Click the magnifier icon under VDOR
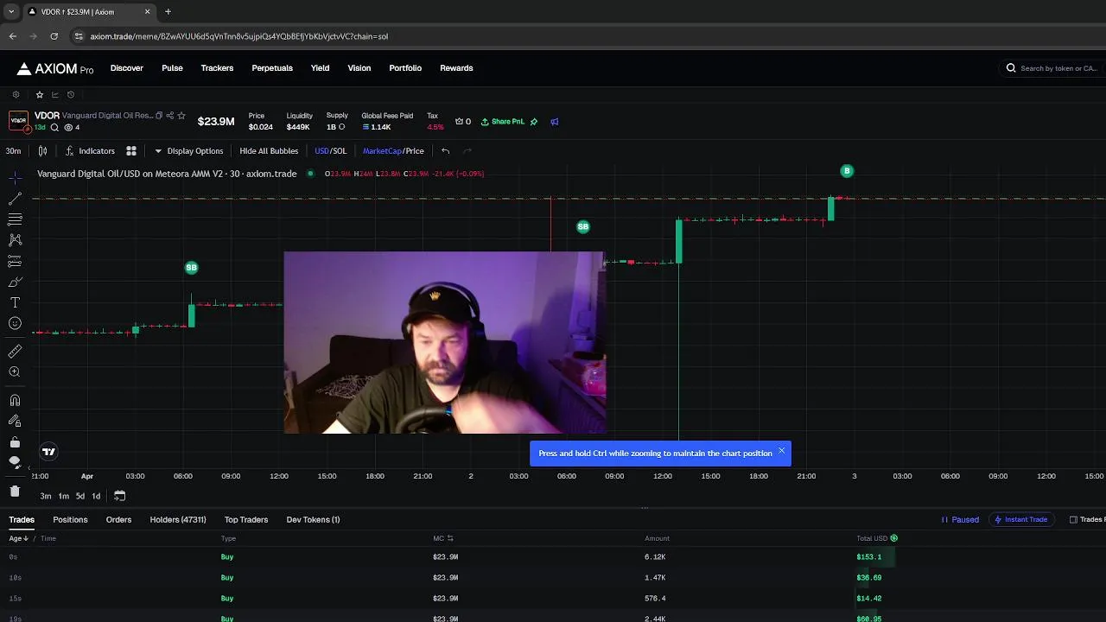Viewport: 1106px width, 622px height. coord(54,127)
